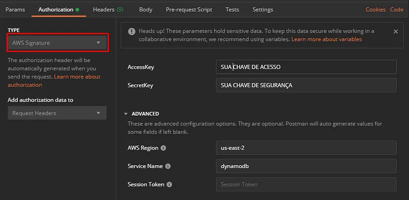Show info for Session Token
The height and width of the screenshot is (200, 409).
[169, 184]
